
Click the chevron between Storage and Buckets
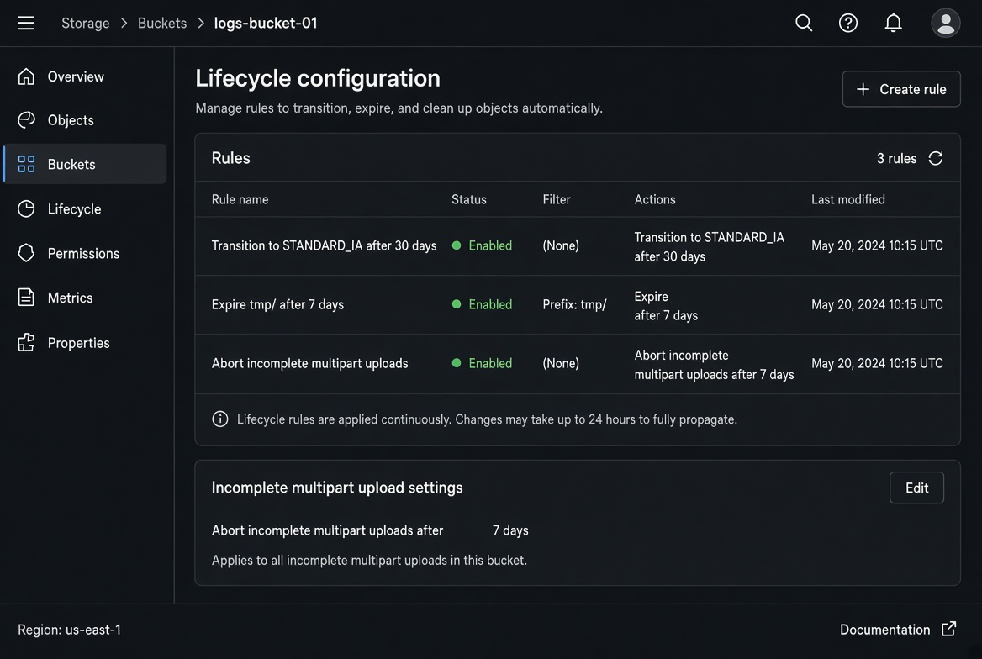124,24
